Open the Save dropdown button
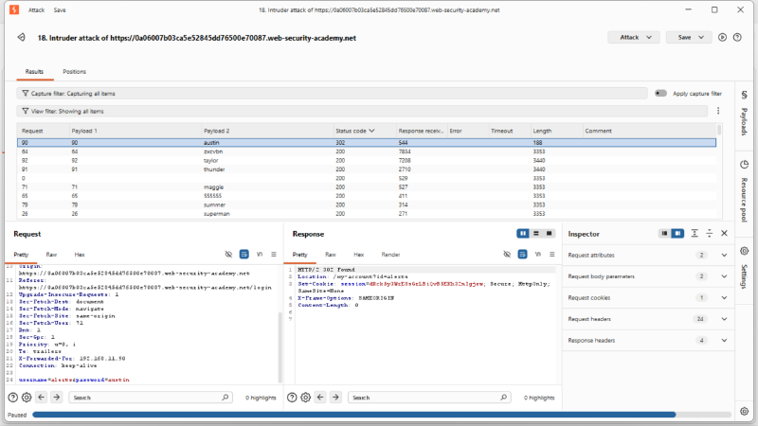The width and height of the screenshot is (758, 426). 689,37
